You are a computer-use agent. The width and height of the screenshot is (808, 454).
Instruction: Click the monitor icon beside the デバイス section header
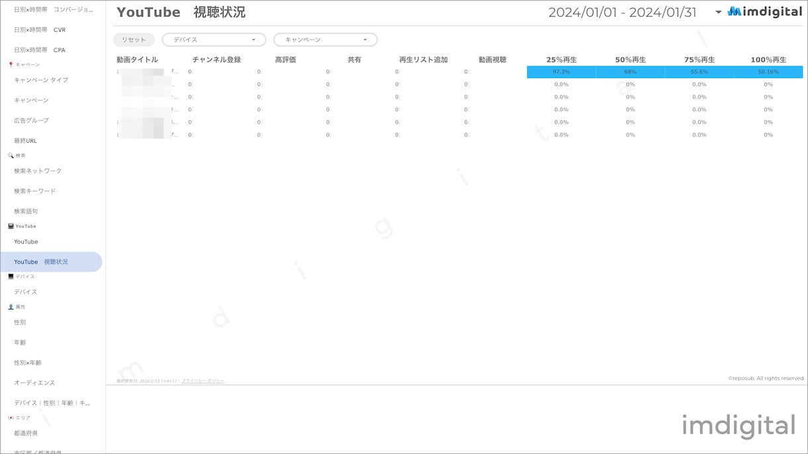[x=11, y=277]
